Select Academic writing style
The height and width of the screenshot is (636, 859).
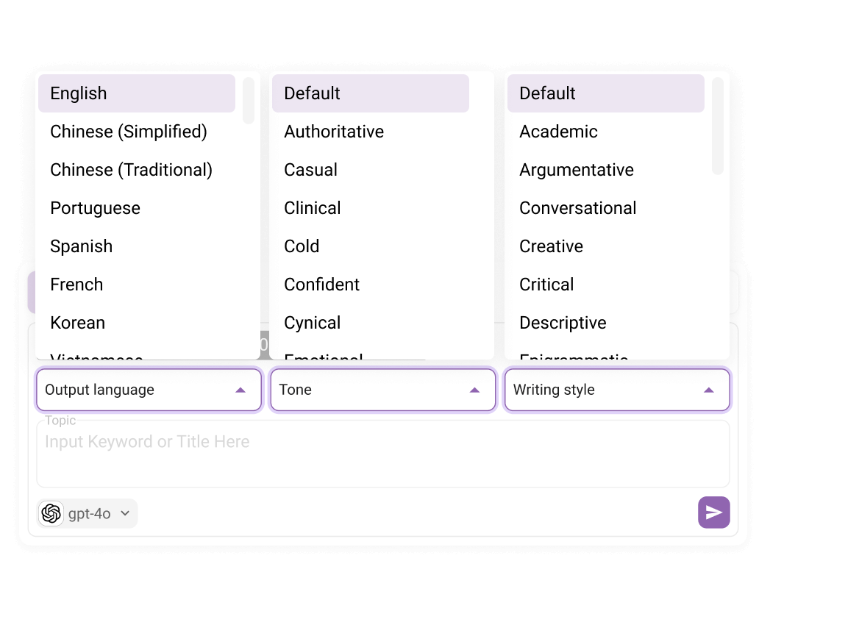pyautogui.click(x=558, y=132)
